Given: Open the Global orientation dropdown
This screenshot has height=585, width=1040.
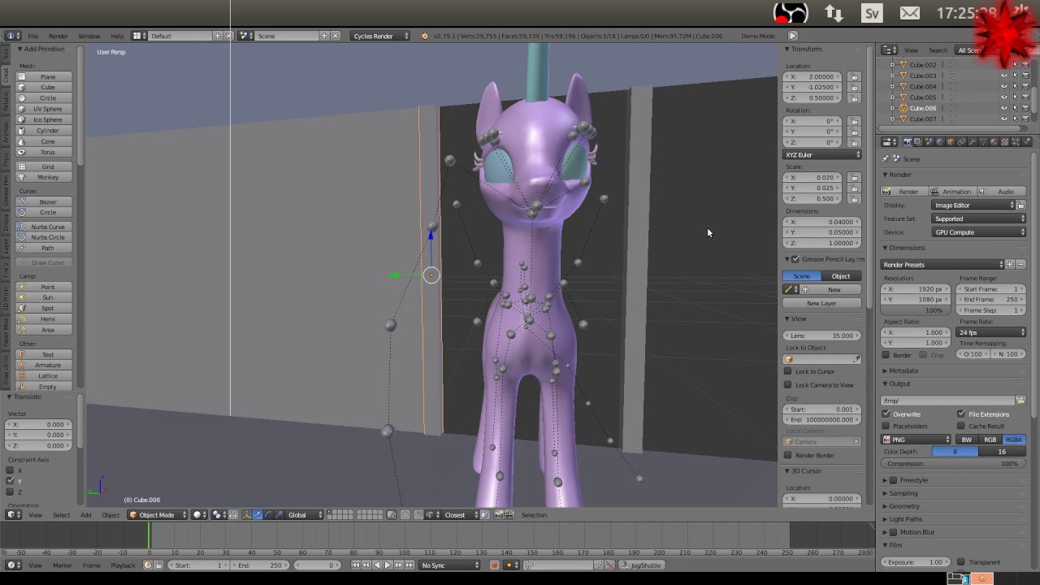Looking at the screenshot, I should tap(304, 515).
